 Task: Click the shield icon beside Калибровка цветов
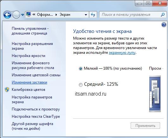tap(7, 90)
